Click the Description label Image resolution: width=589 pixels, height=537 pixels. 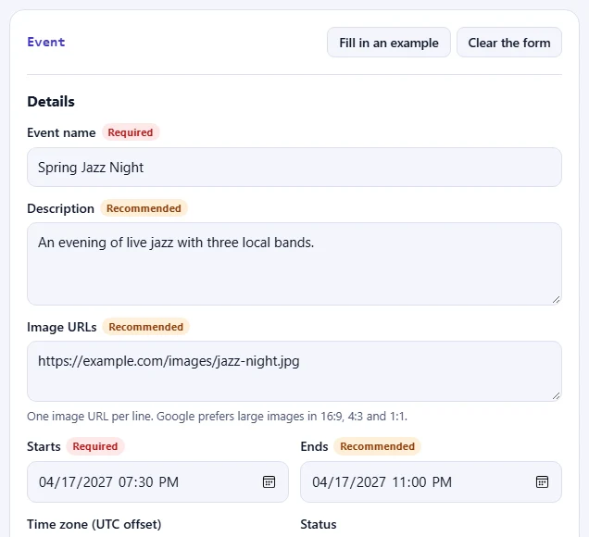(x=60, y=208)
